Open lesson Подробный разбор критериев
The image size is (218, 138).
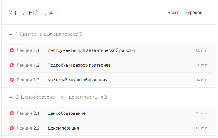(x=79, y=65)
